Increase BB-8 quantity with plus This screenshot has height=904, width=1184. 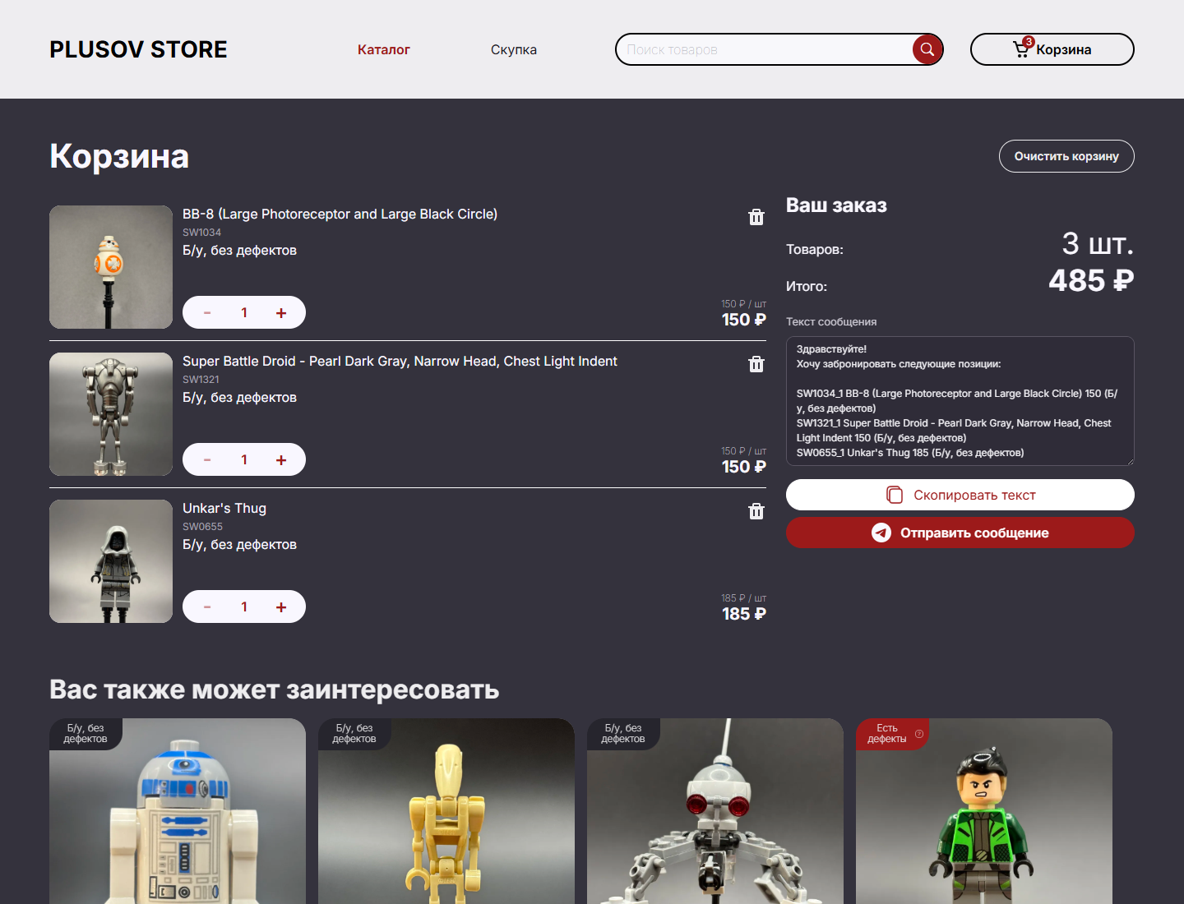click(281, 312)
